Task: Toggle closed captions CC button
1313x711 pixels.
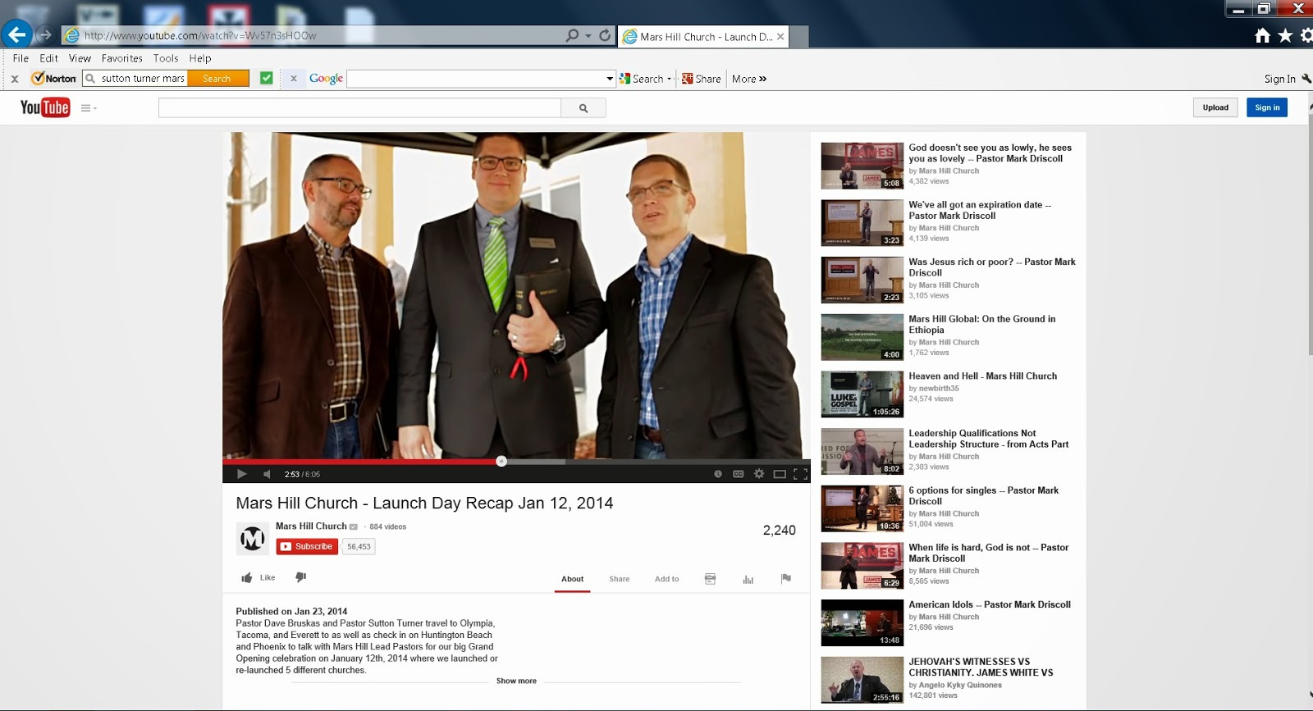Action: point(739,474)
